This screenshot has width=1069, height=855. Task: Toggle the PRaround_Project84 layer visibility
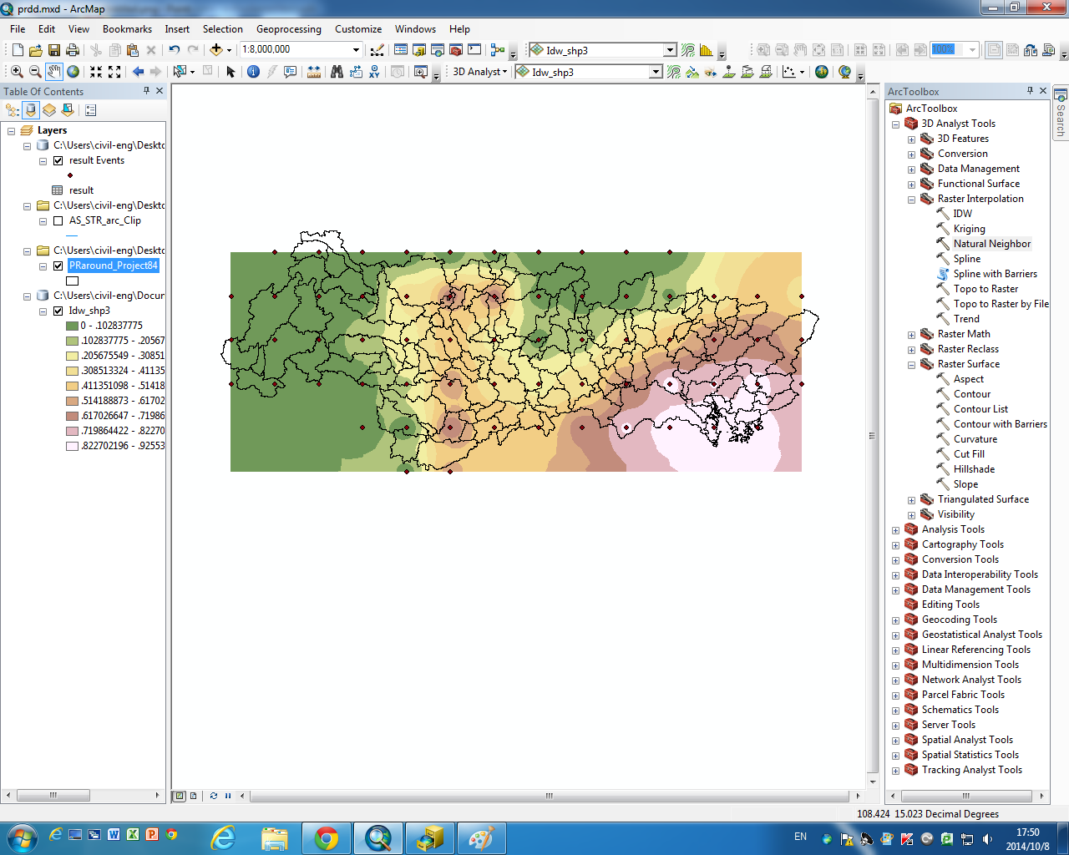58,266
